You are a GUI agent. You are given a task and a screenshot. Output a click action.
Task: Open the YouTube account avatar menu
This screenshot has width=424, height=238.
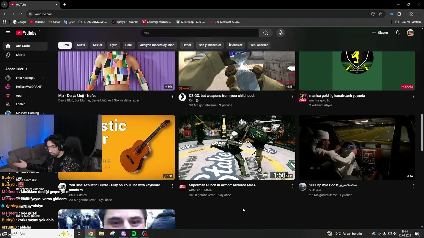(x=410, y=33)
